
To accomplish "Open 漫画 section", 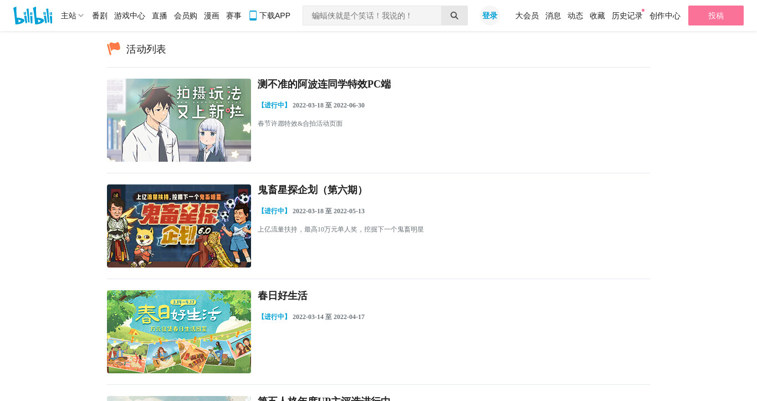I will pyautogui.click(x=212, y=16).
